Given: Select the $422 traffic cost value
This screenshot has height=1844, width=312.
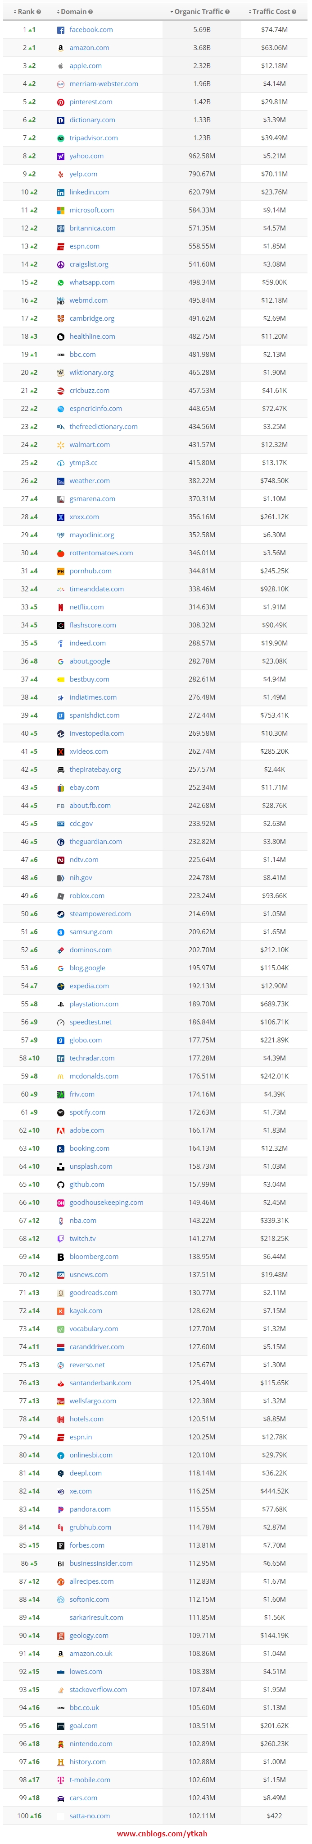Looking at the screenshot, I should click(x=275, y=1816).
